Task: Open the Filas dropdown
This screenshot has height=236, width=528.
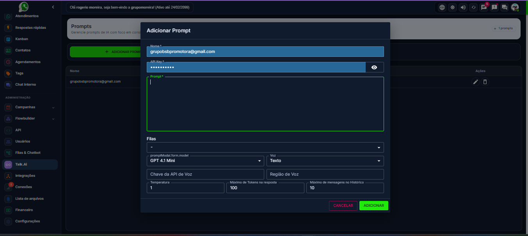Action: point(265,148)
